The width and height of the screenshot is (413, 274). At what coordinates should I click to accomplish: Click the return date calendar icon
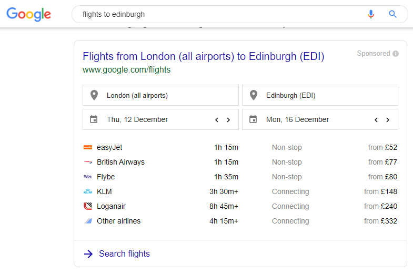click(253, 119)
